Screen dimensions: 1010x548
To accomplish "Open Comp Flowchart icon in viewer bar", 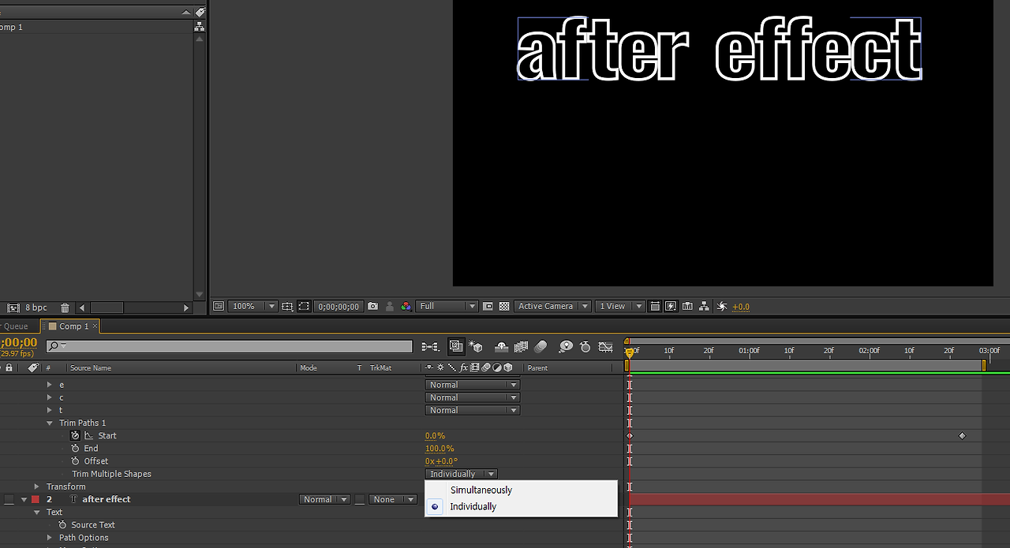I will click(x=704, y=306).
